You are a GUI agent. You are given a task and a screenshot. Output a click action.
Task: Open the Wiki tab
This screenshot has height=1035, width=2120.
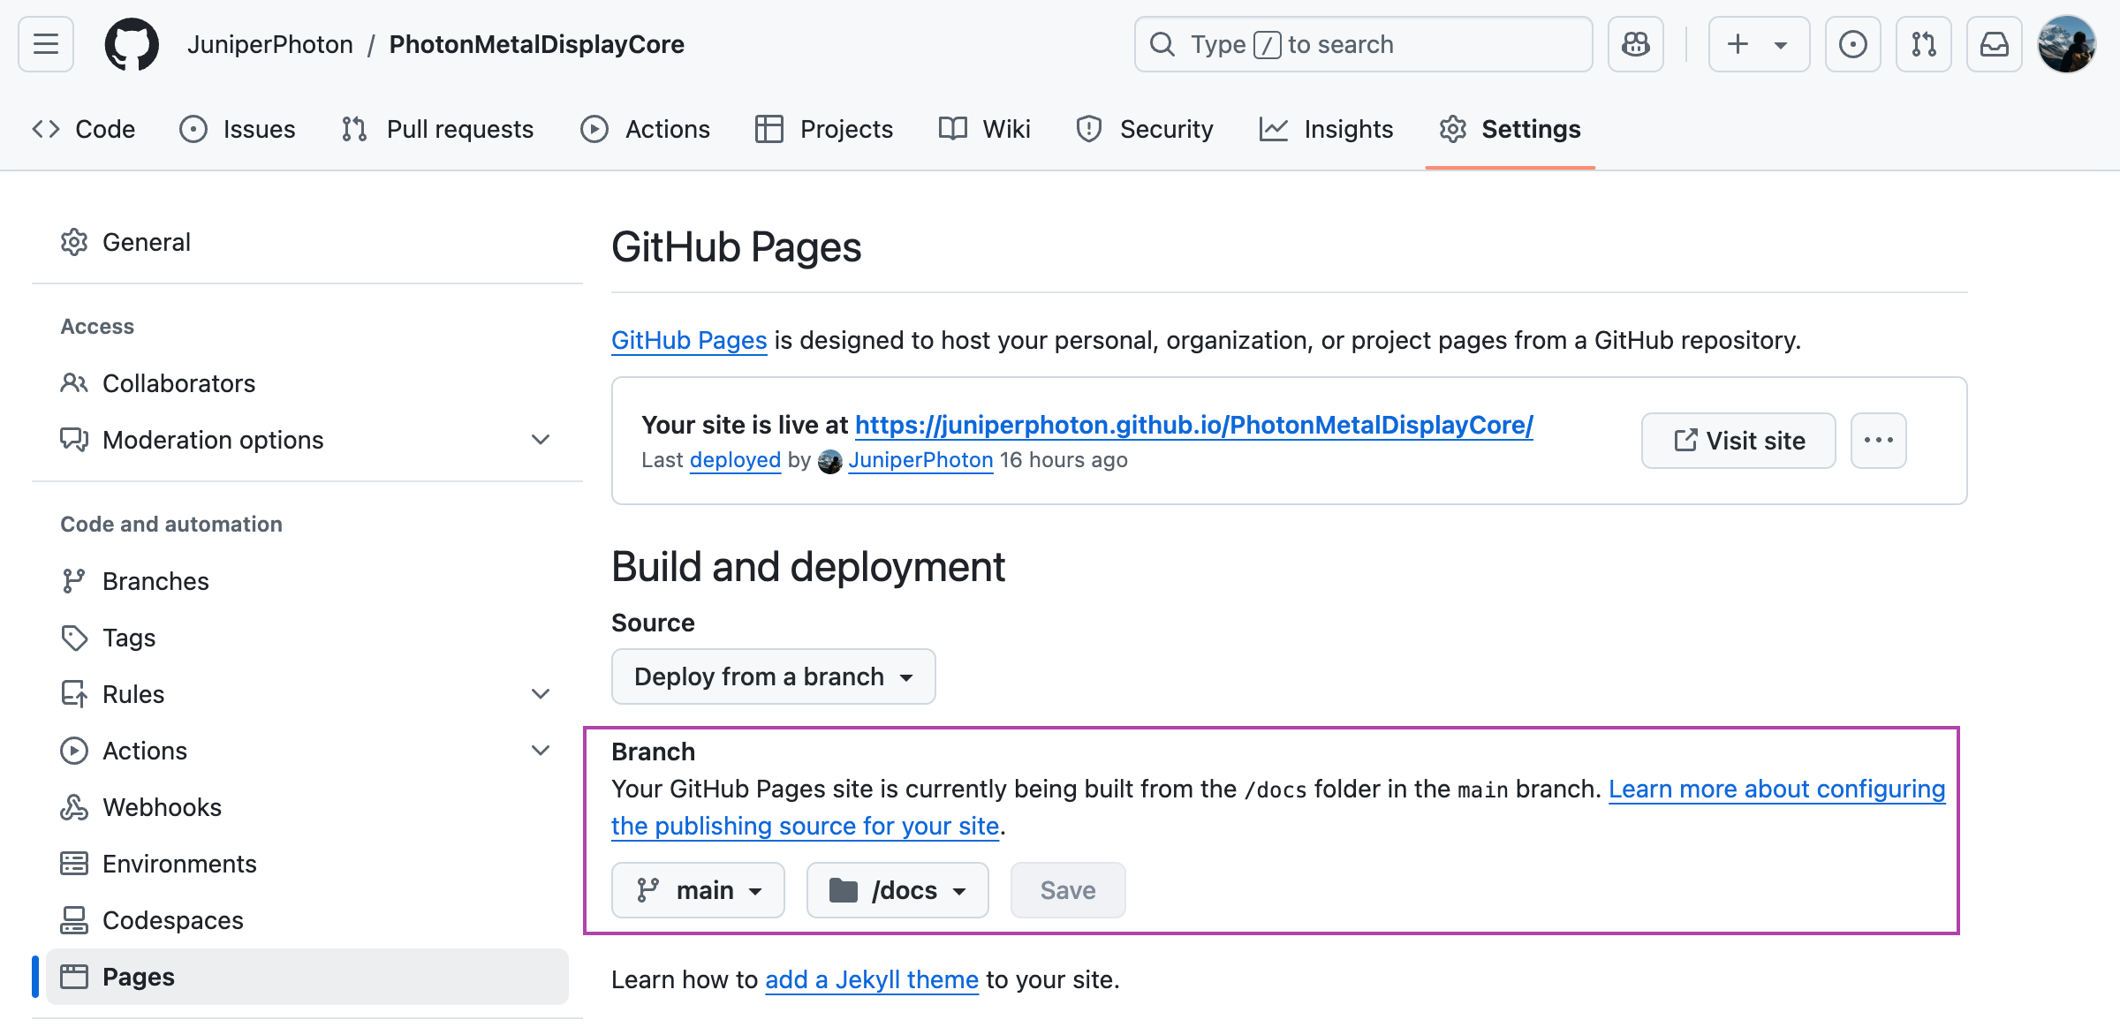pyautogui.click(x=985, y=129)
